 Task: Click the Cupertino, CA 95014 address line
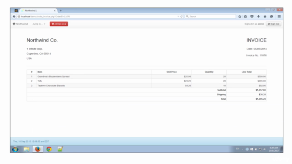click(39, 54)
